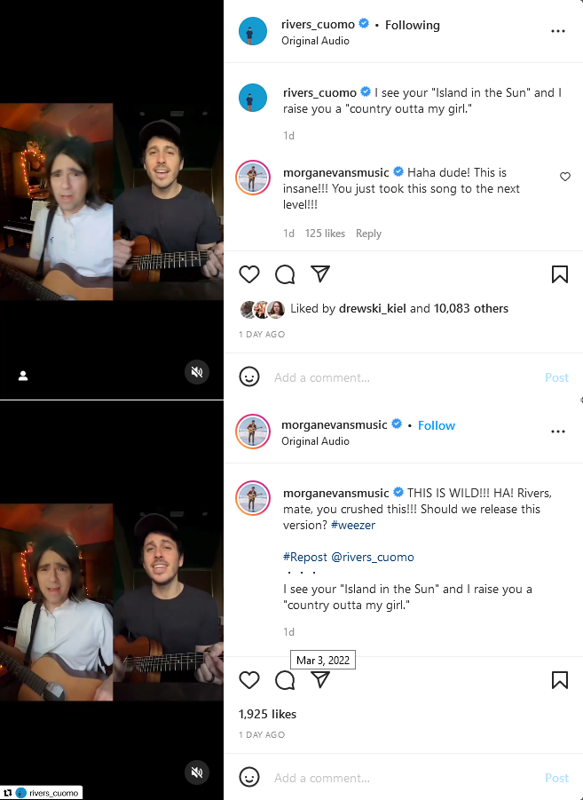Type in the bottom Add a comment field
The image size is (583, 800).
399,778
